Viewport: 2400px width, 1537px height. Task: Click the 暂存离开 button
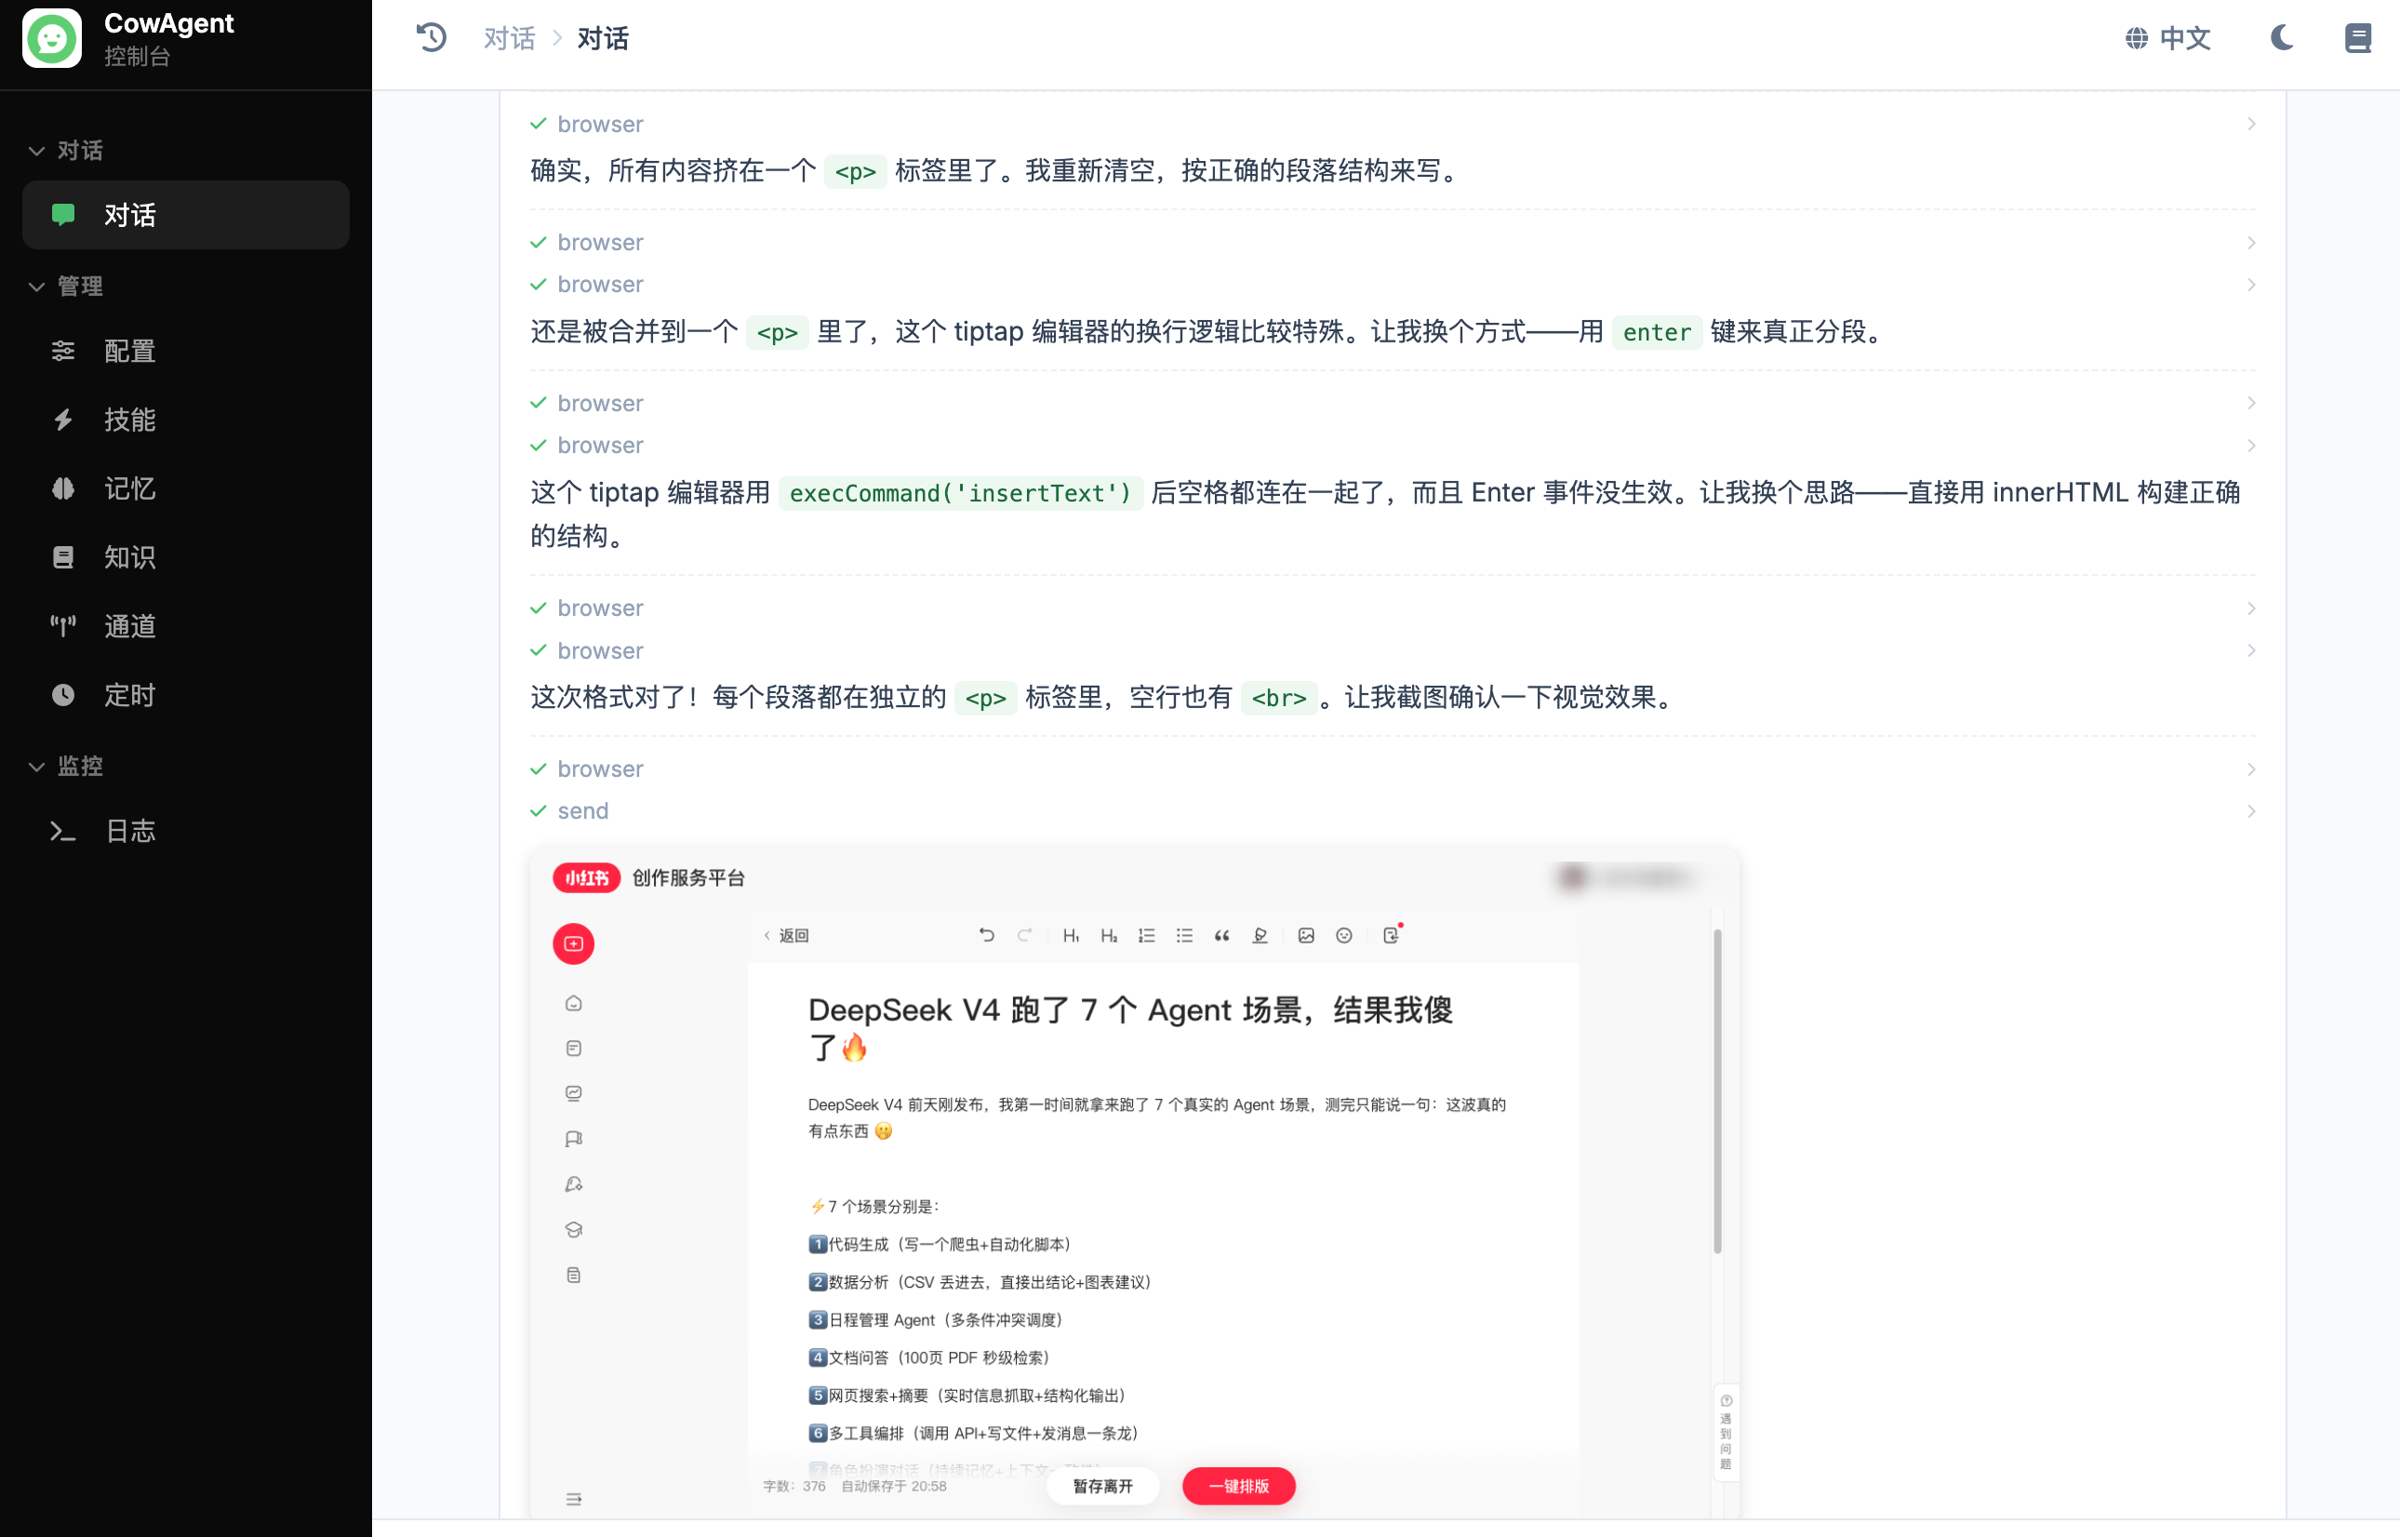click(1102, 1486)
